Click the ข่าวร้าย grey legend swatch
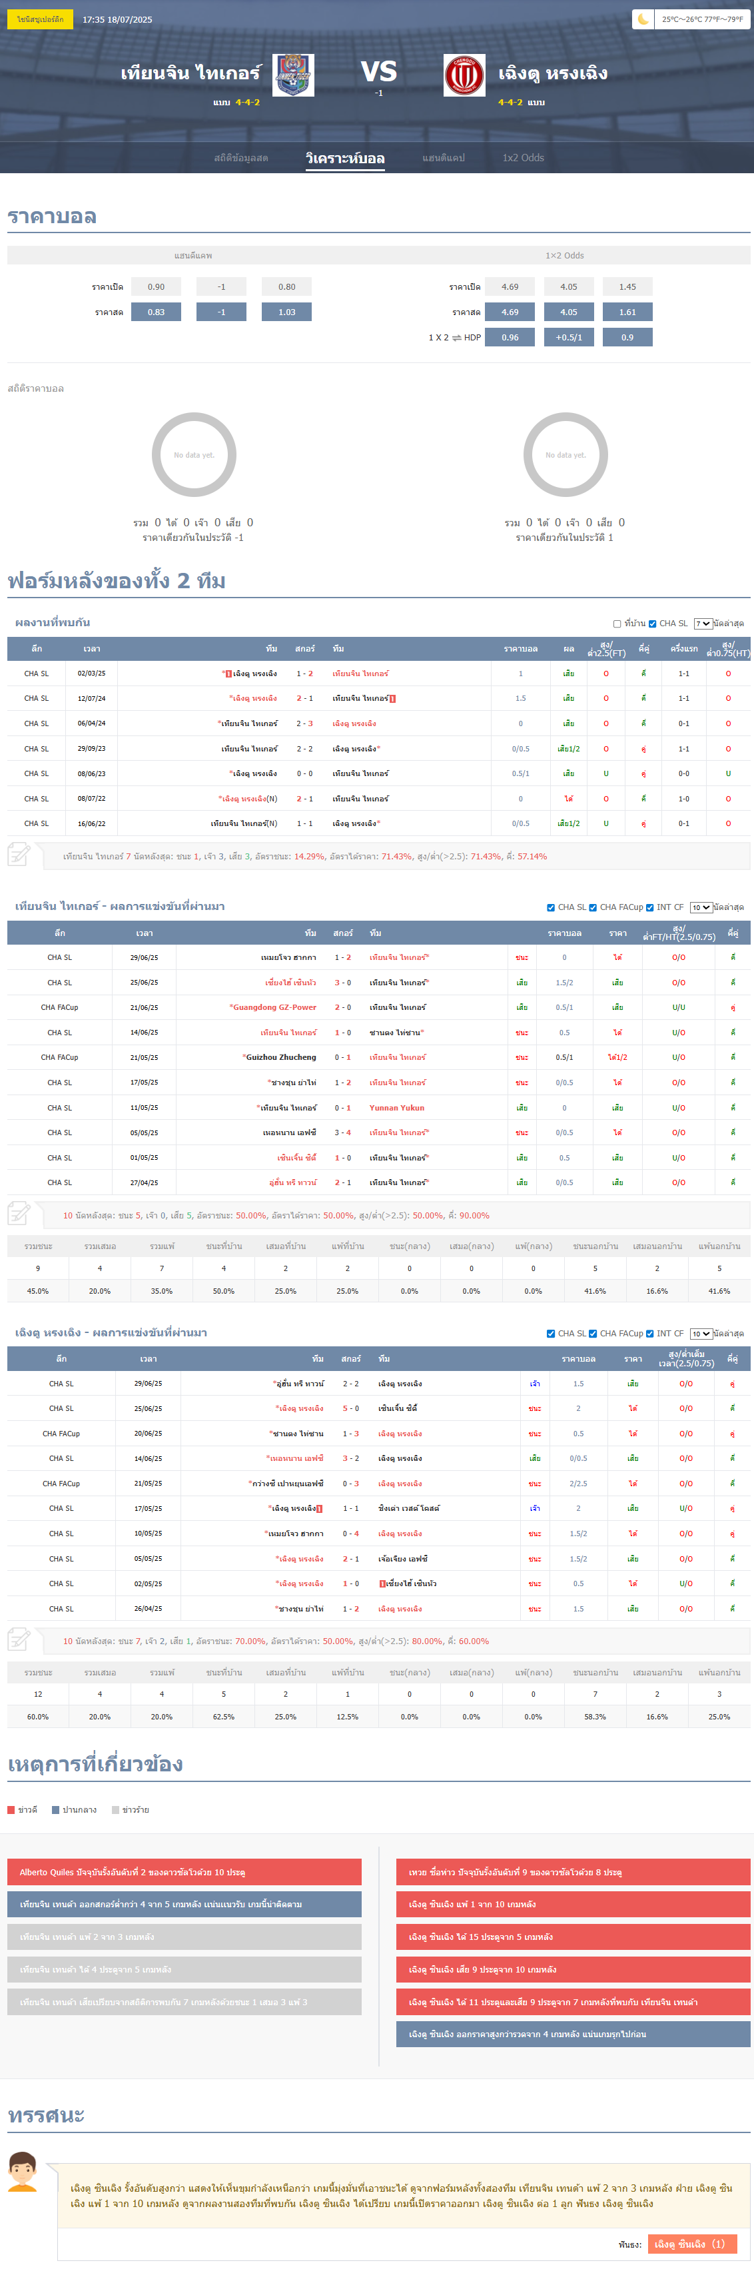 [115, 1809]
